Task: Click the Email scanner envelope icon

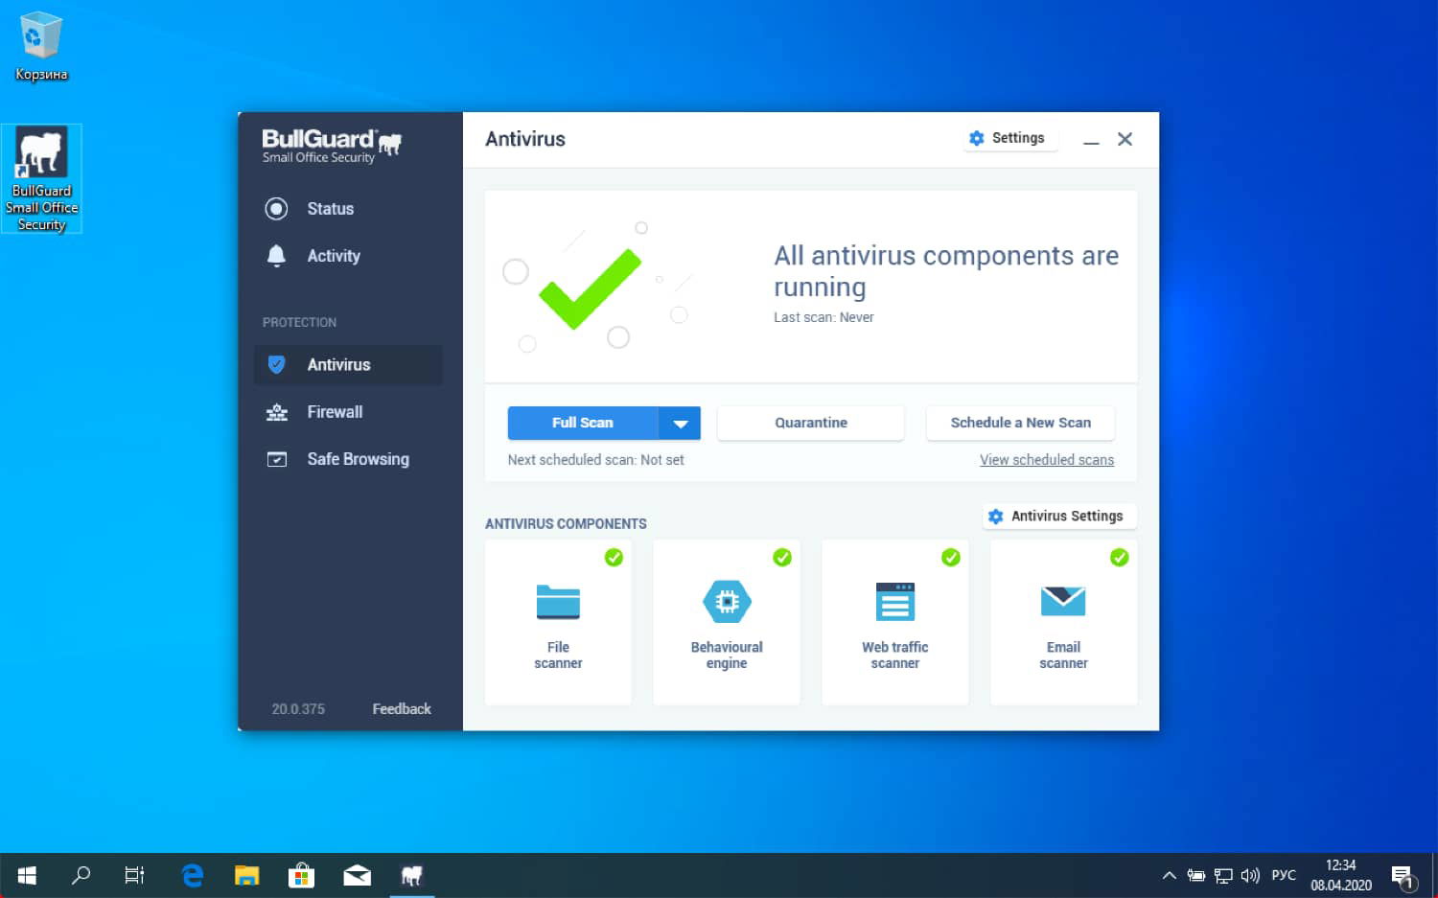Action: click(1063, 601)
